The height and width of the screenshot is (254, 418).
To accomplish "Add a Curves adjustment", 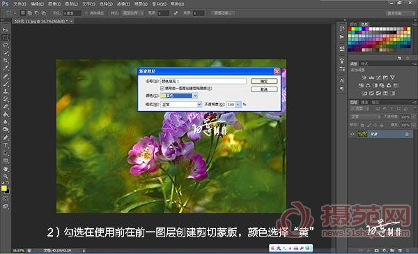I will click(x=378, y=77).
